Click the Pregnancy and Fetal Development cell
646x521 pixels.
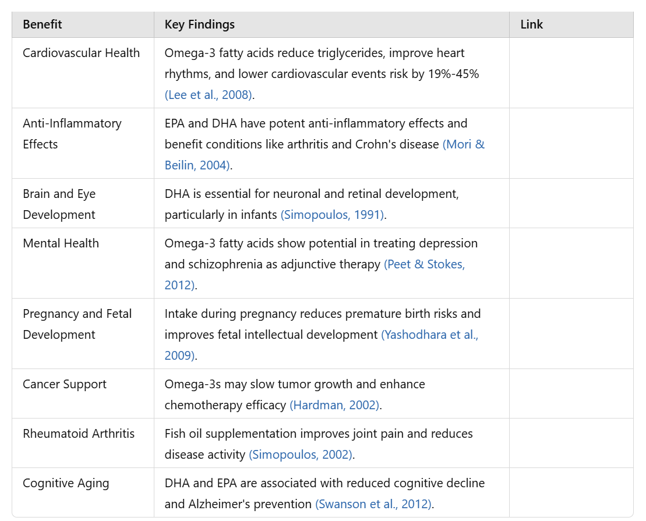point(77,324)
